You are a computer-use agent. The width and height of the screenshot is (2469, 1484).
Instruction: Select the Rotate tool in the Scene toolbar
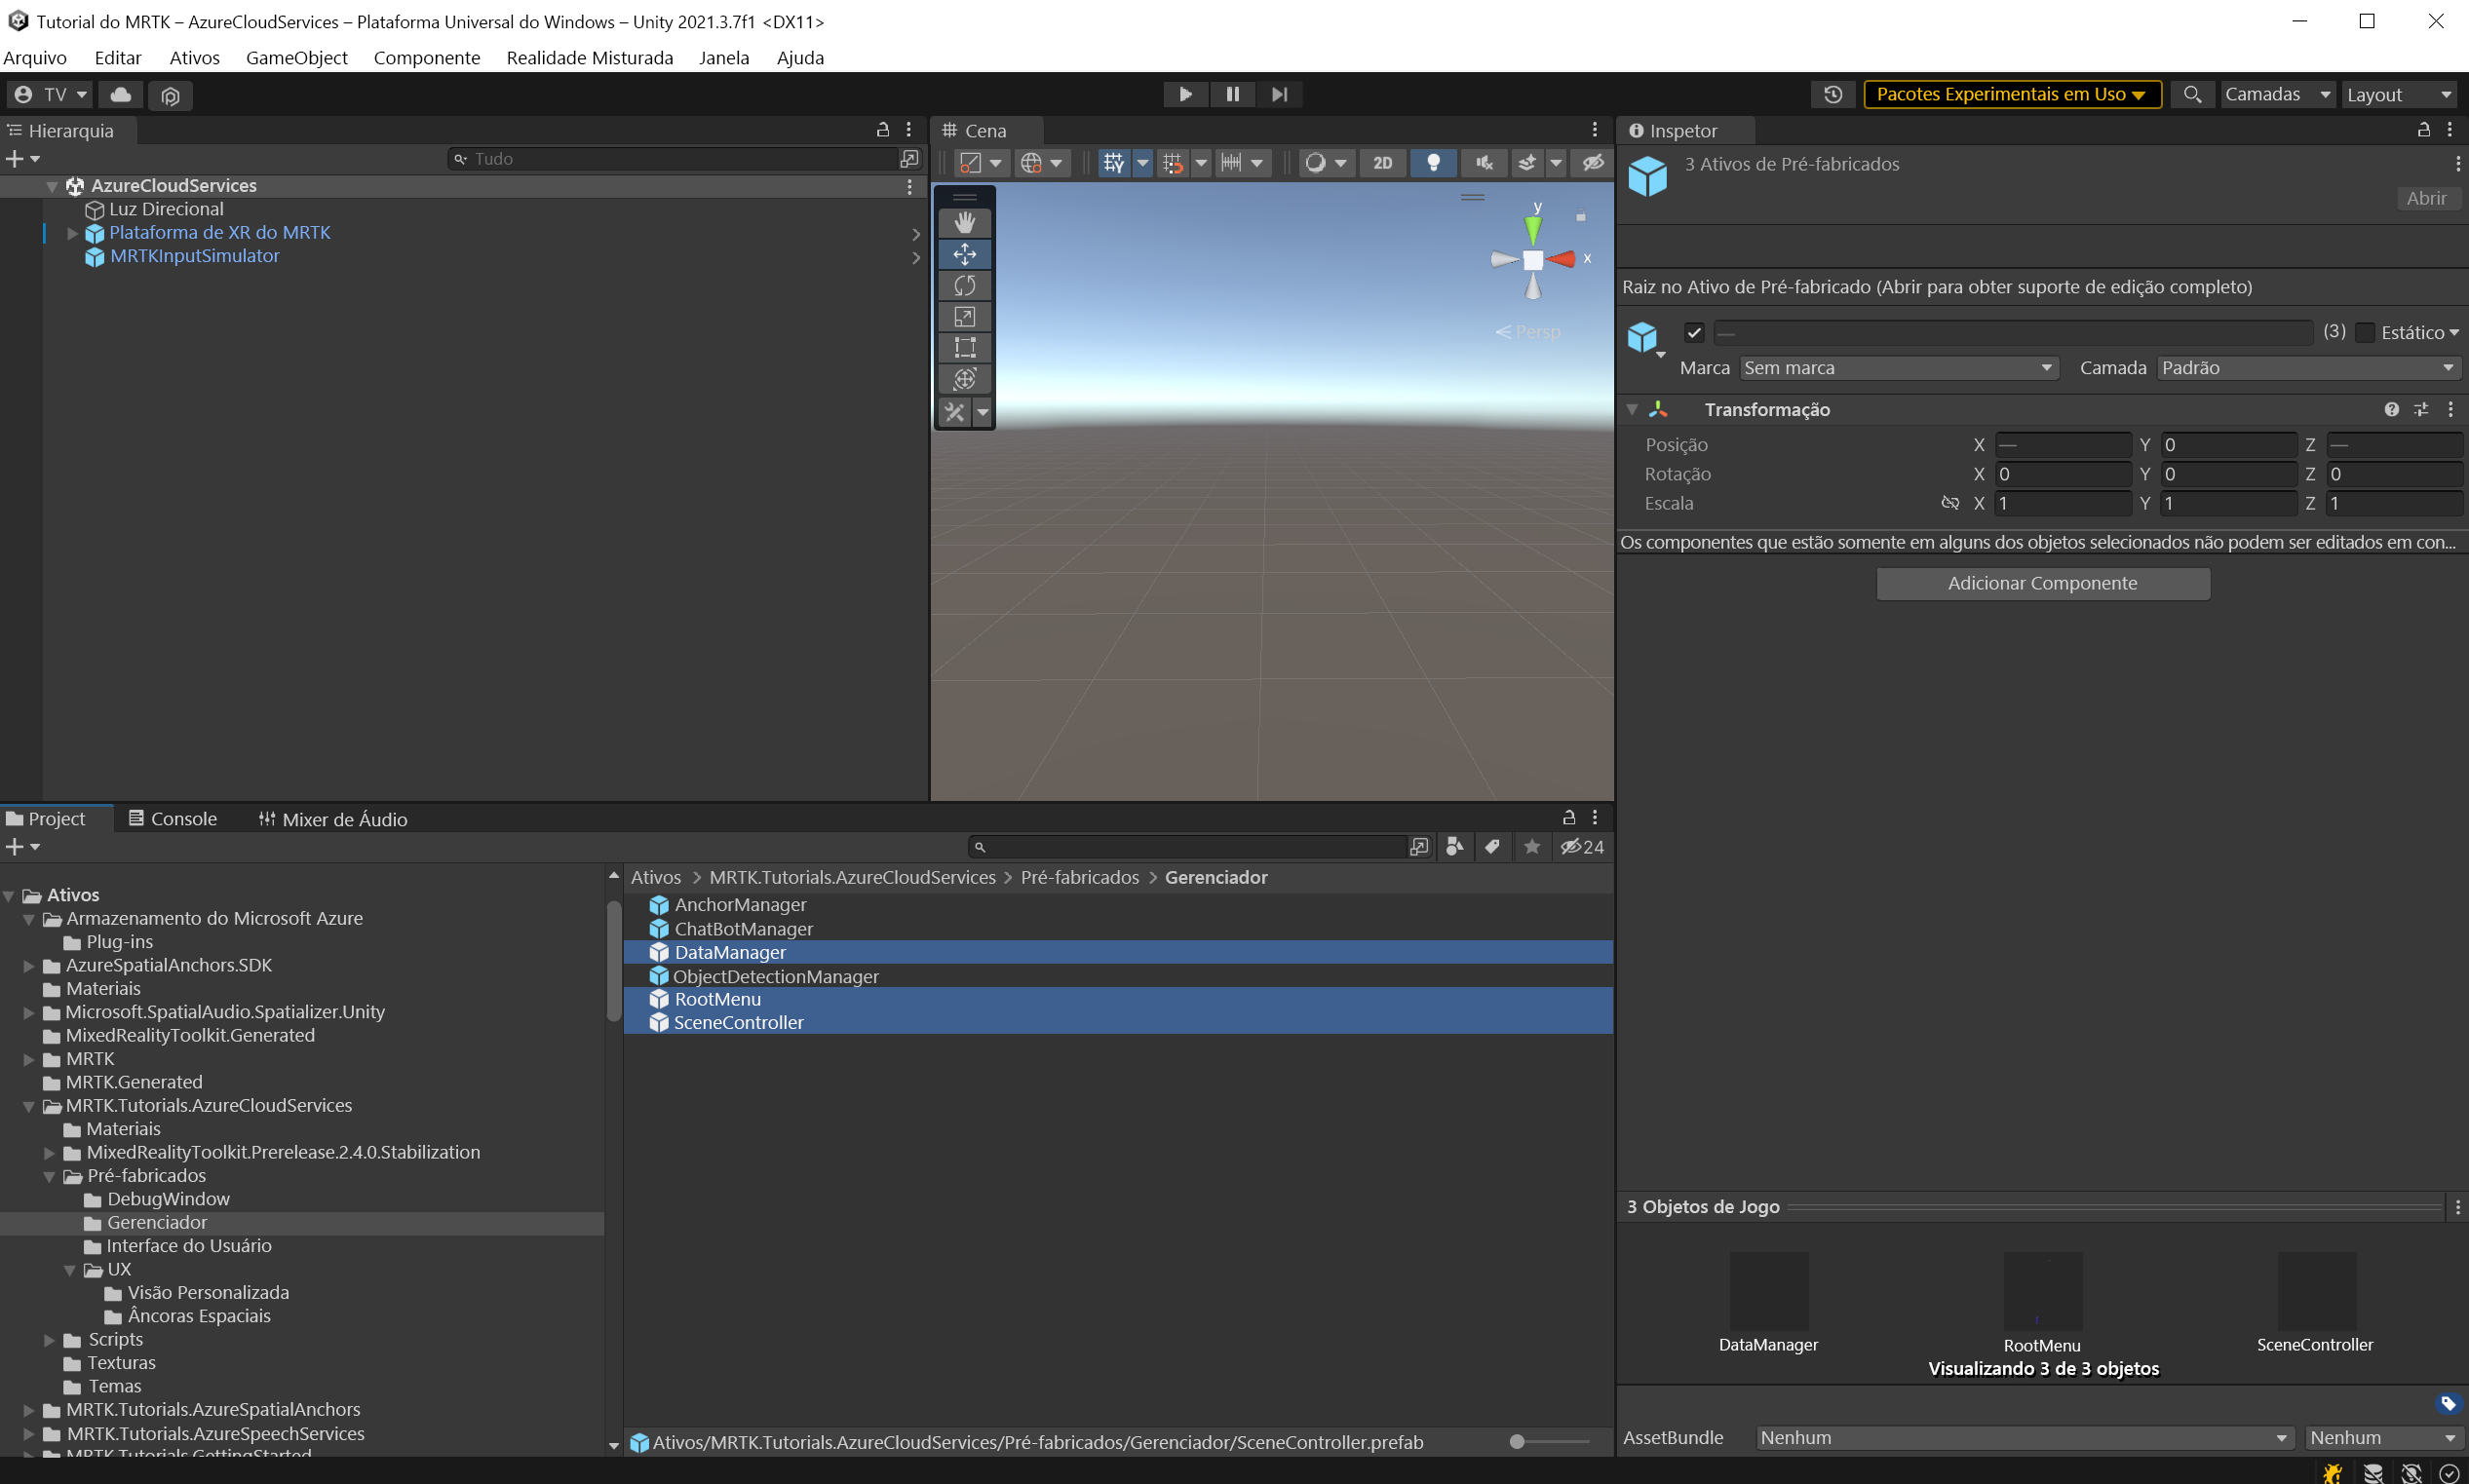(x=964, y=285)
